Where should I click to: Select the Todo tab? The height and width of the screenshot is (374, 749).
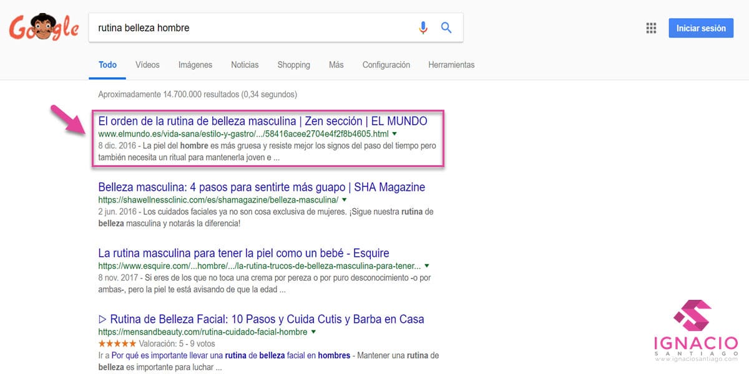click(107, 65)
